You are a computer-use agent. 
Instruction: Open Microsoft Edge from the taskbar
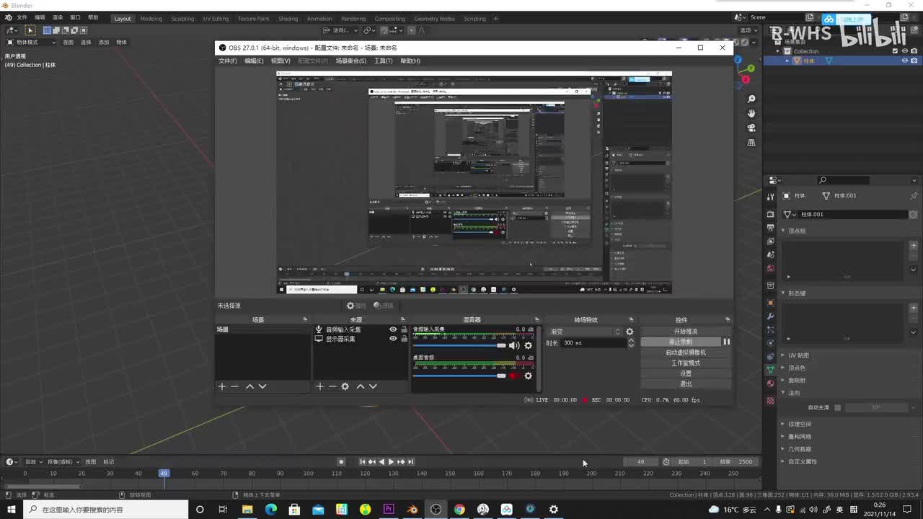pyautogui.click(x=270, y=509)
